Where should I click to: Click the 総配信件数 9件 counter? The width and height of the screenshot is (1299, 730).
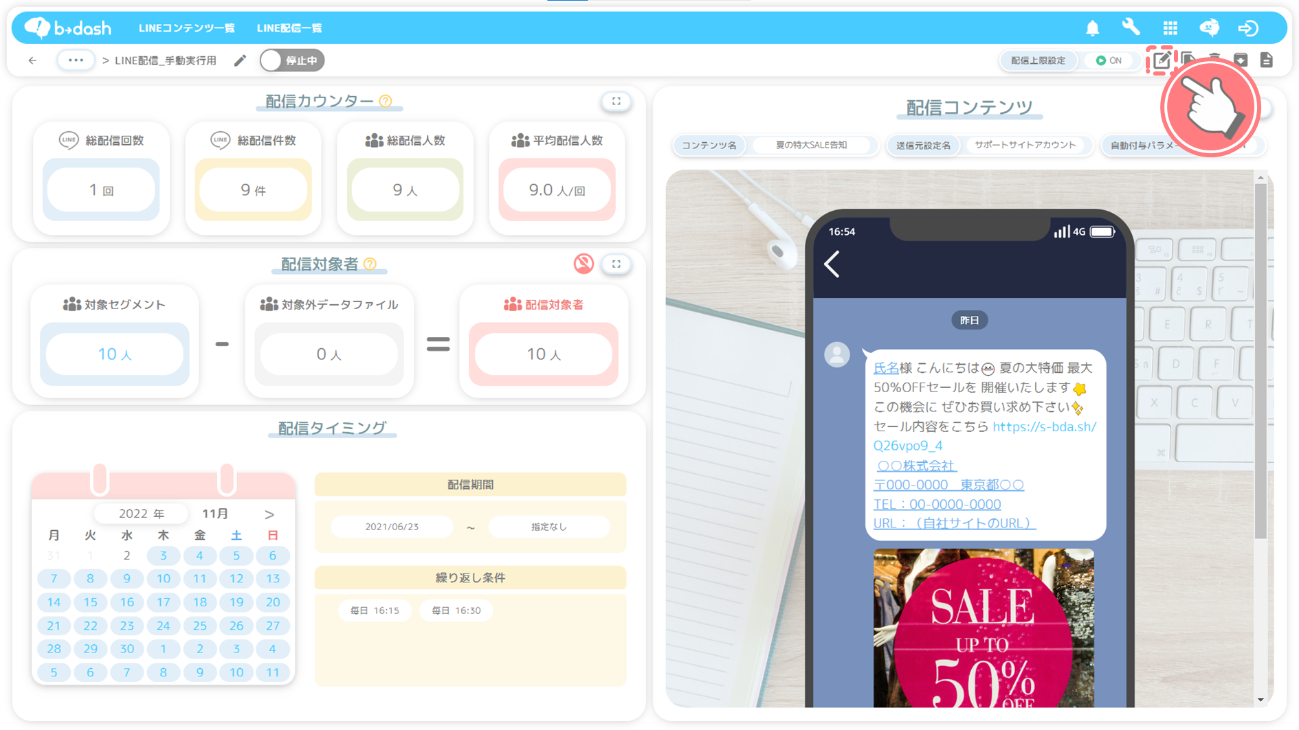pos(253,190)
